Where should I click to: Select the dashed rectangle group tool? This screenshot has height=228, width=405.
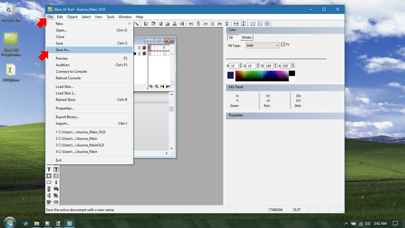pos(49,183)
